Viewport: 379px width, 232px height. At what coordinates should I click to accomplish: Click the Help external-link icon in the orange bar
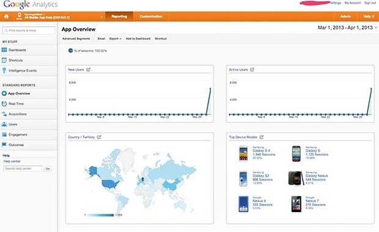click(373, 16)
